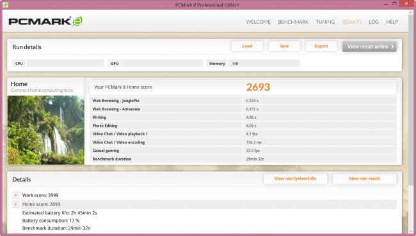
Task: Open View raw SystemInfo
Action: click(295, 179)
